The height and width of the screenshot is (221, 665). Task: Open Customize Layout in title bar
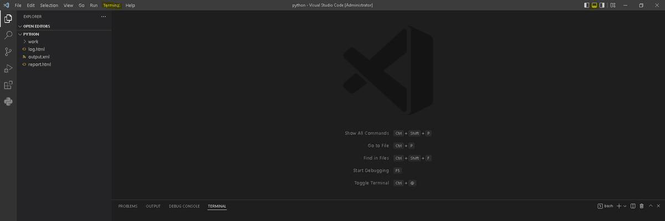coord(613,5)
